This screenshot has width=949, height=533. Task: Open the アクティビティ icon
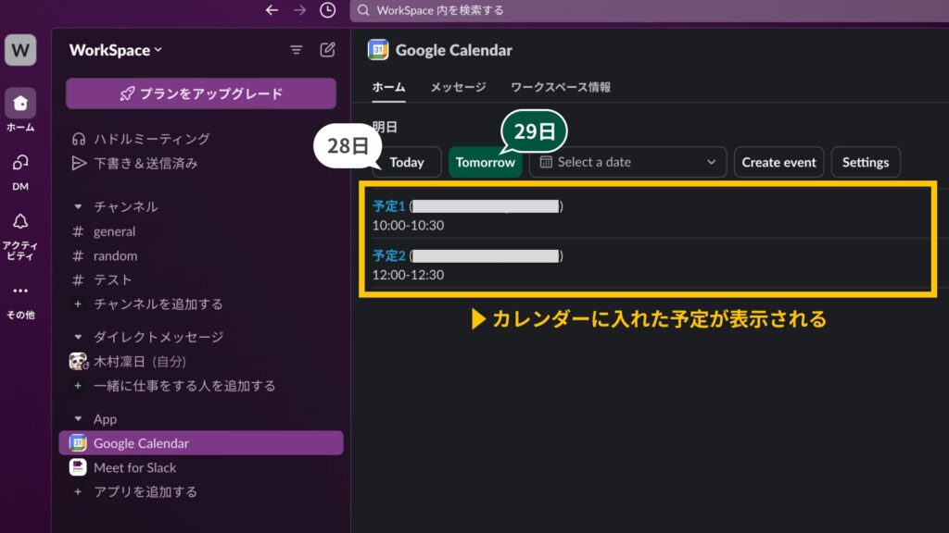pos(19,219)
